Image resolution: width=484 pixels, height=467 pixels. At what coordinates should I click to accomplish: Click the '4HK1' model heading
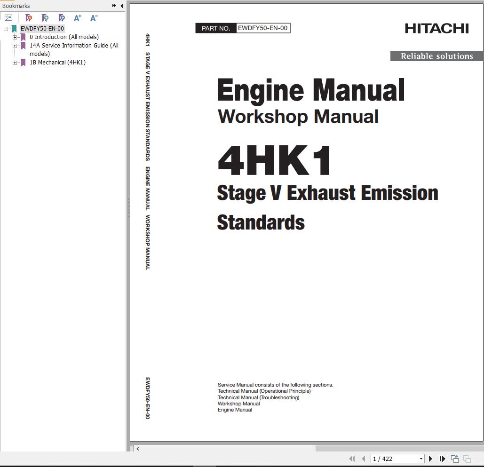(274, 160)
